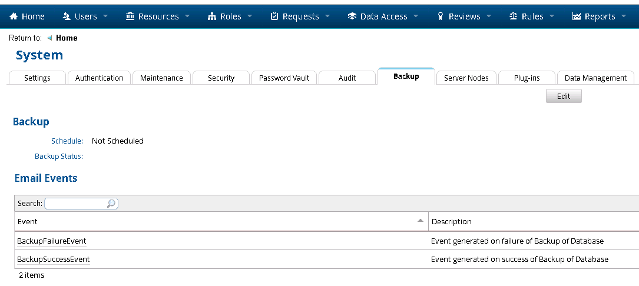Image resolution: width=639 pixels, height=286 pixels.
Task: Click the Requests clipboard icon
Action: [x=274, y=16]
